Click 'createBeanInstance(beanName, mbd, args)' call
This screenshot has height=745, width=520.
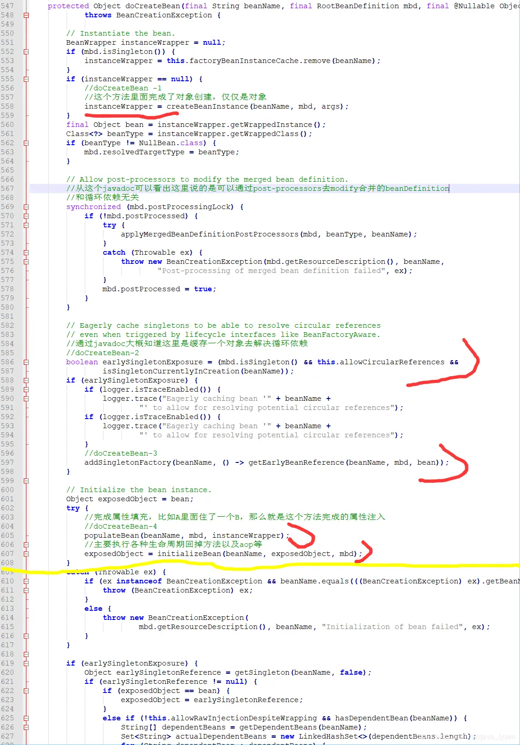click(x=255, y=106)
